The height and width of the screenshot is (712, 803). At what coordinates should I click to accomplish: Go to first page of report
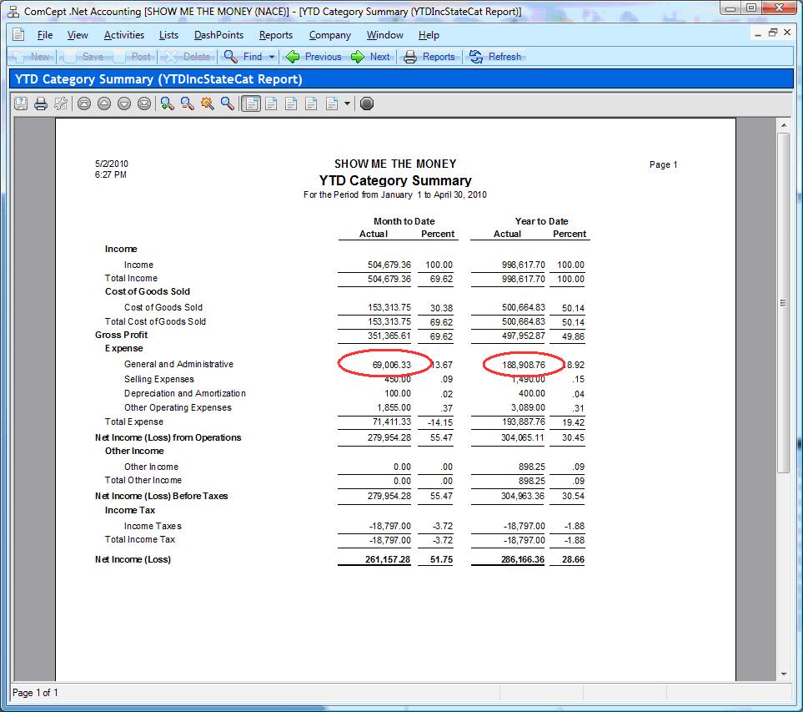(83, 104)
